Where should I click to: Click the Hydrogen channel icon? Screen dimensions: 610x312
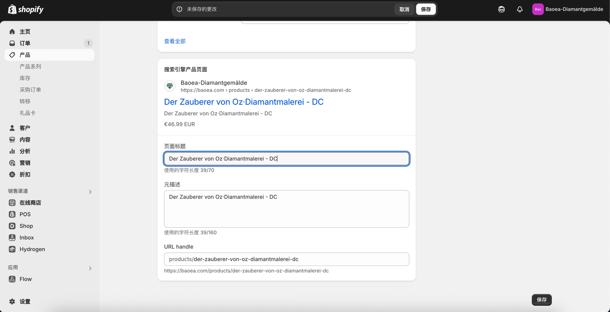(12, 249)
